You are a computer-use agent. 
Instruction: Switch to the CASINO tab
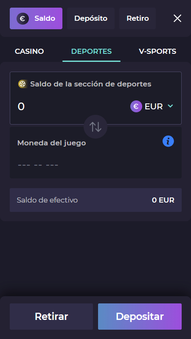click(29, 51)
